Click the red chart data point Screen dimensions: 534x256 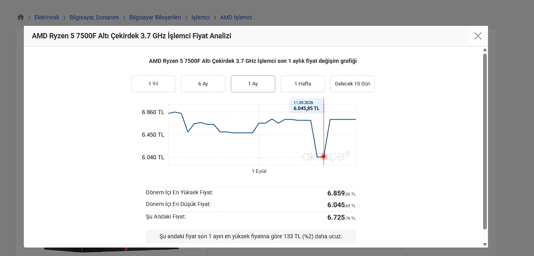324,156
